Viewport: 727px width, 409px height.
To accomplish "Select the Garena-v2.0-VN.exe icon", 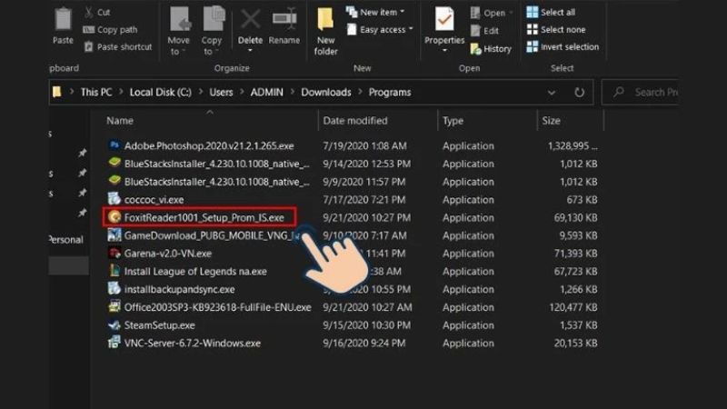I will [115, 254].
